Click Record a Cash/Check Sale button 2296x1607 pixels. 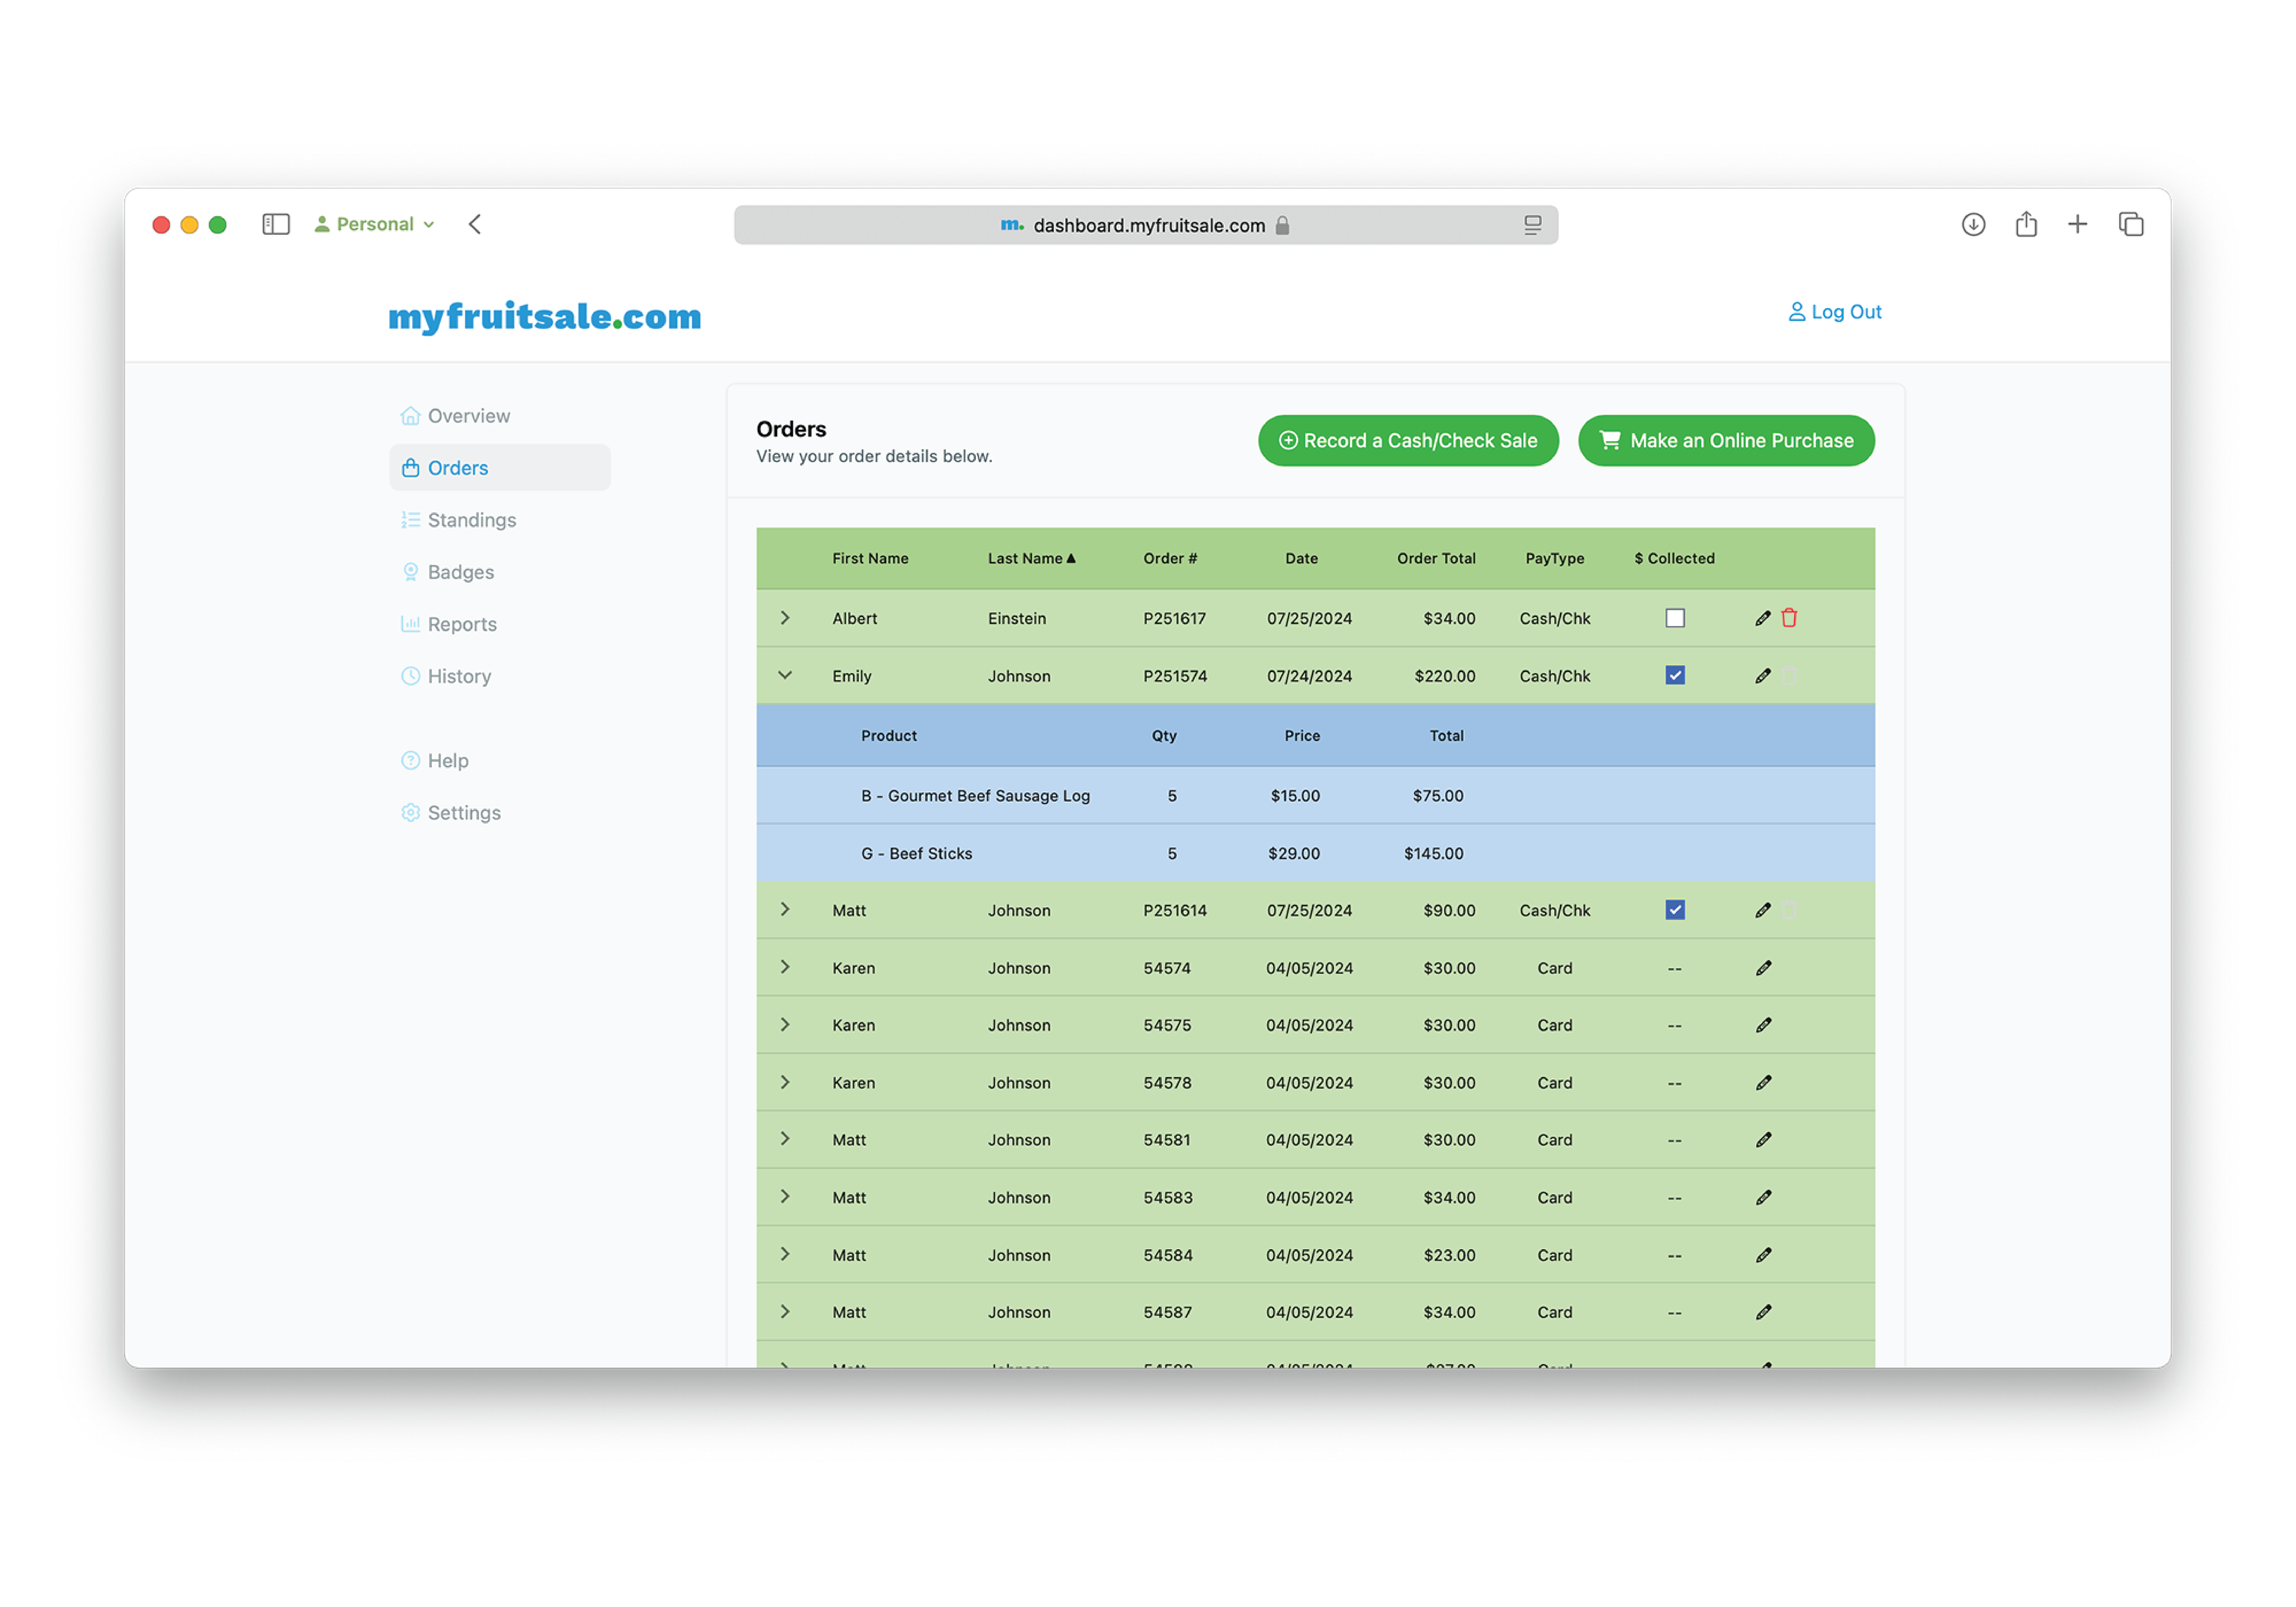click(1408, 440)
